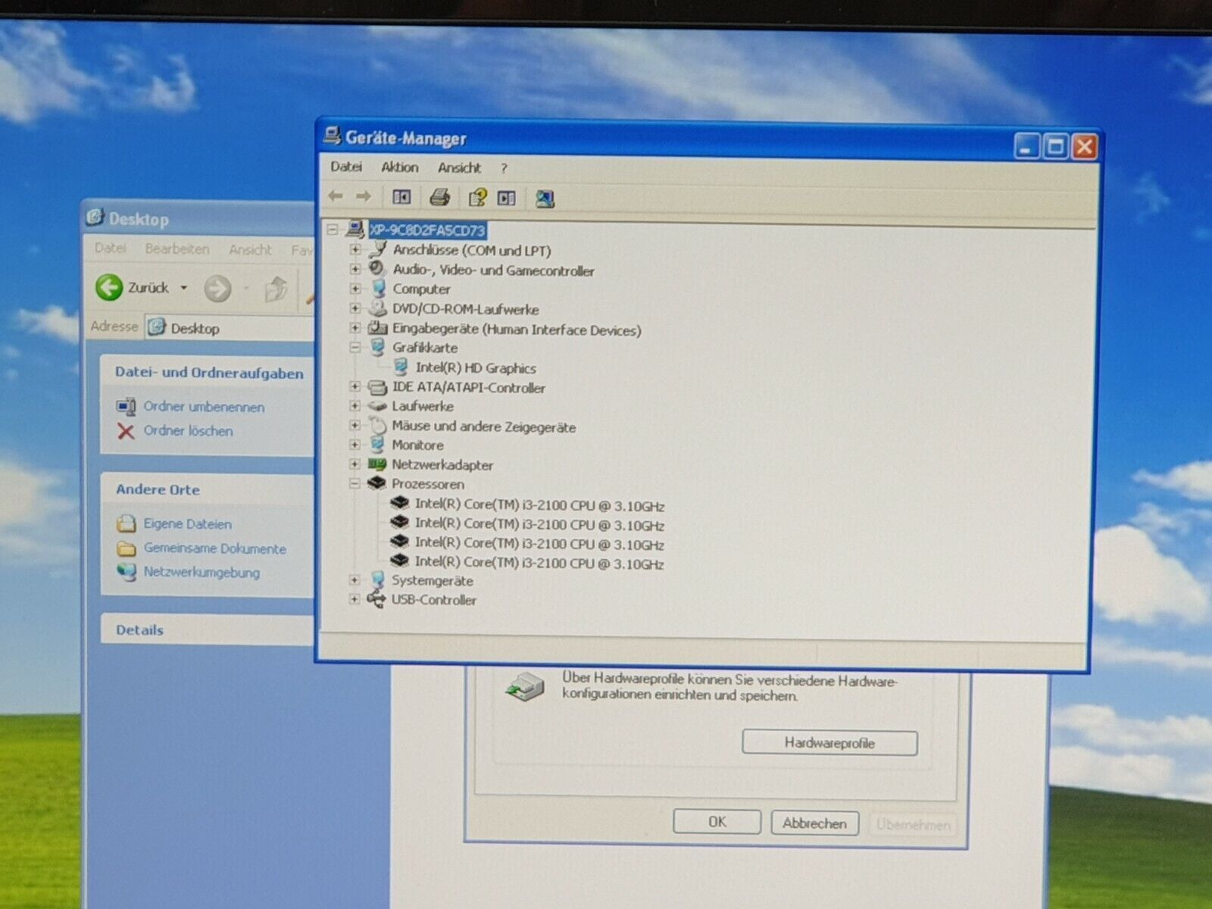Click the forward arrow in Geräte-Manager toolbar
This screenshot has height=909, width=1212.
[x=364, y=197]
